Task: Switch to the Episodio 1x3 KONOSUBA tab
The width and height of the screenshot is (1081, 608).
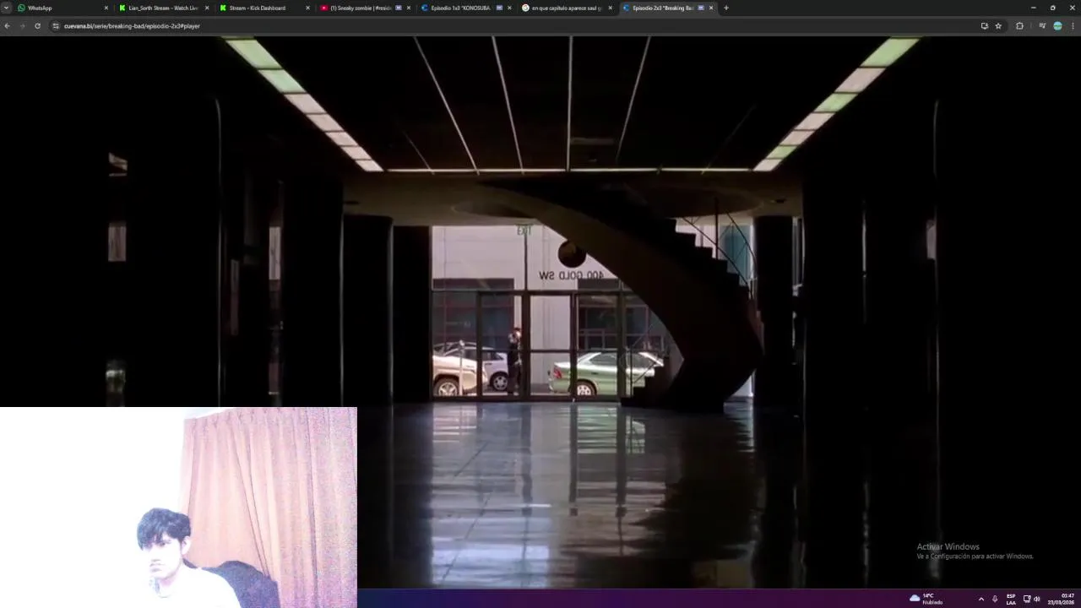Action: click(464, 8)
